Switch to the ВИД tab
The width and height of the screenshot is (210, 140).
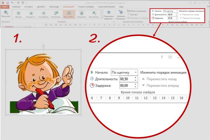click(x=121, y=7)
